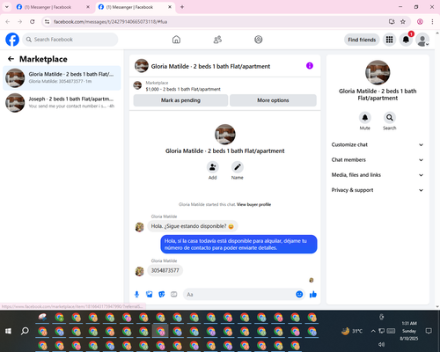Click Gloria Matilde's avatar beside phone number
The image size is (440, 352).
[139, 271]
